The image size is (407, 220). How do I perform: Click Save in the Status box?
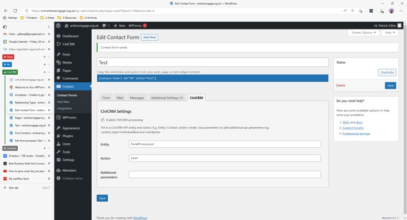click(x=390, y=85)
